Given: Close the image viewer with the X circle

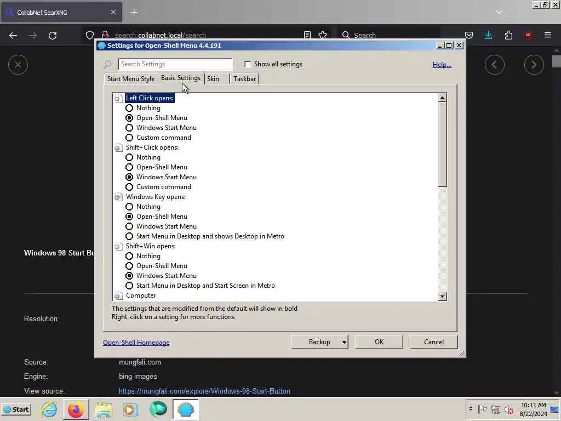Looking at the screenshot, I should [x=18, y=65].
